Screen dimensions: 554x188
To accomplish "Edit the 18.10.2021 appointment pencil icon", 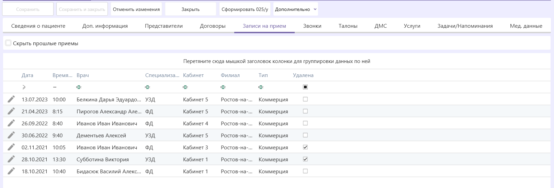I will (11, 171).
